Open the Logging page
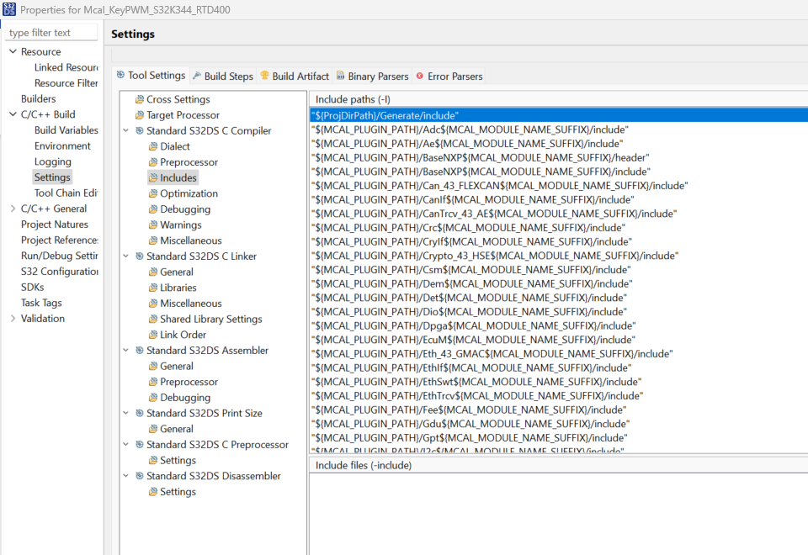Screen dimensions: 808x555 (x=52, y=161)
